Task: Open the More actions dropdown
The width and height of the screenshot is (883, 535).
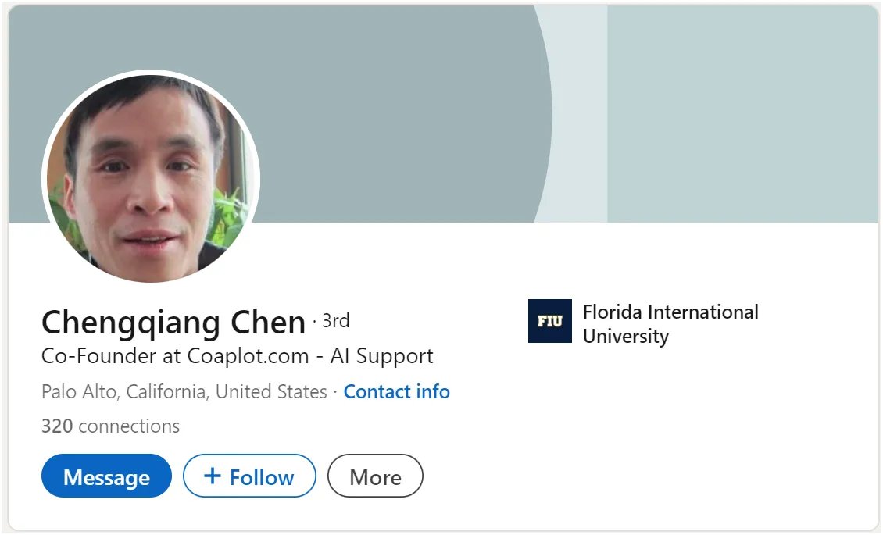Action: click(x=375, y=476)
